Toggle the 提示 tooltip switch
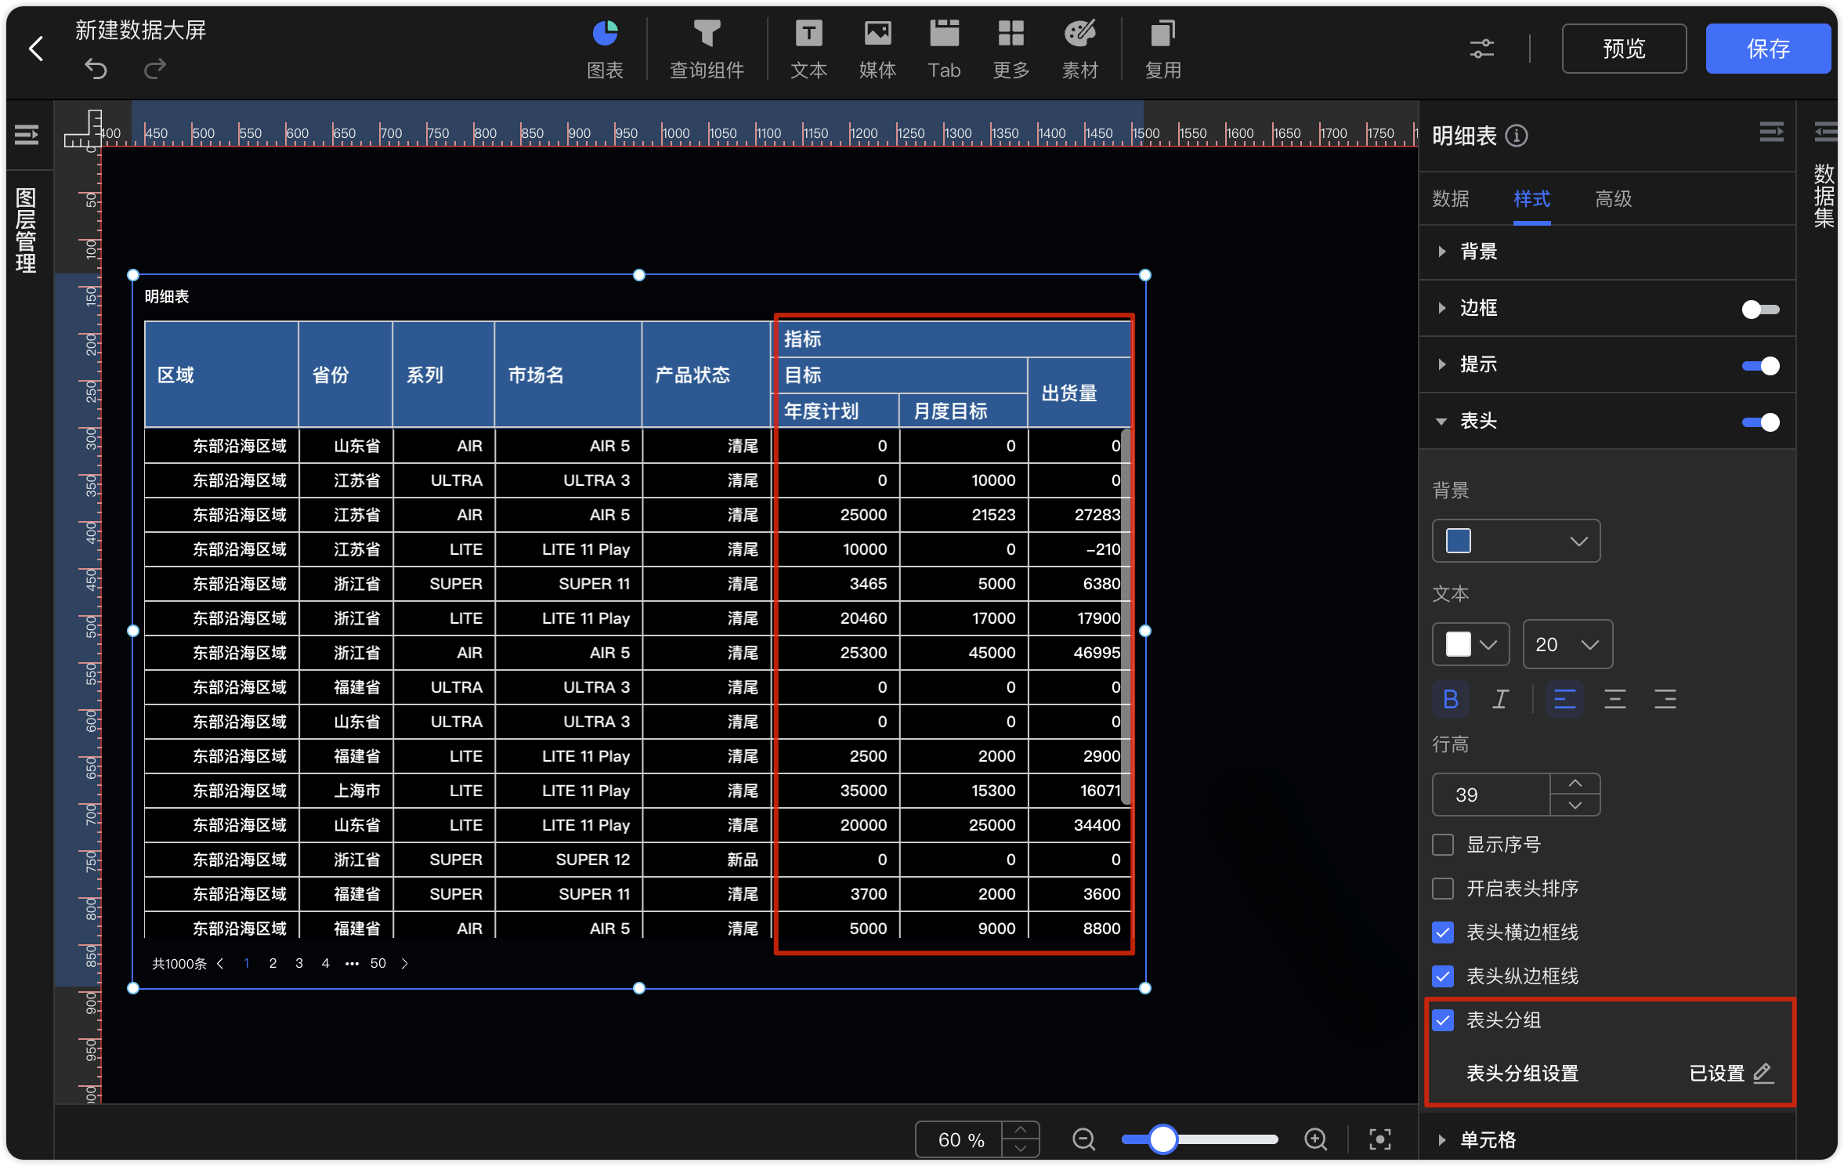Viewport: 1844px width, 1166px height. (1760, 366)
